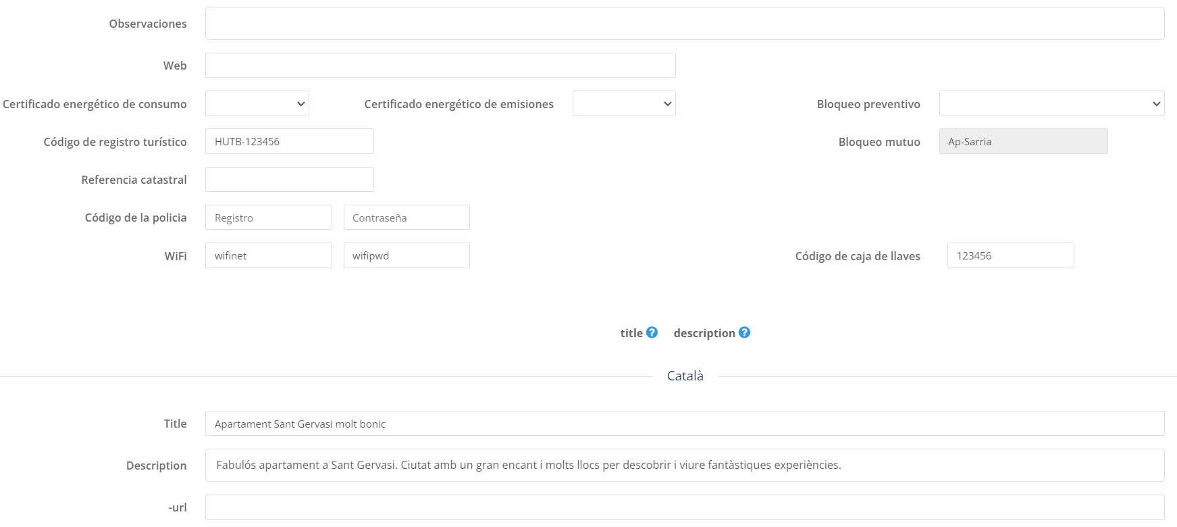Edit the WiFi network name field
The height and width of the screenshot is (527, 1177).
click(x=268, y=255)
